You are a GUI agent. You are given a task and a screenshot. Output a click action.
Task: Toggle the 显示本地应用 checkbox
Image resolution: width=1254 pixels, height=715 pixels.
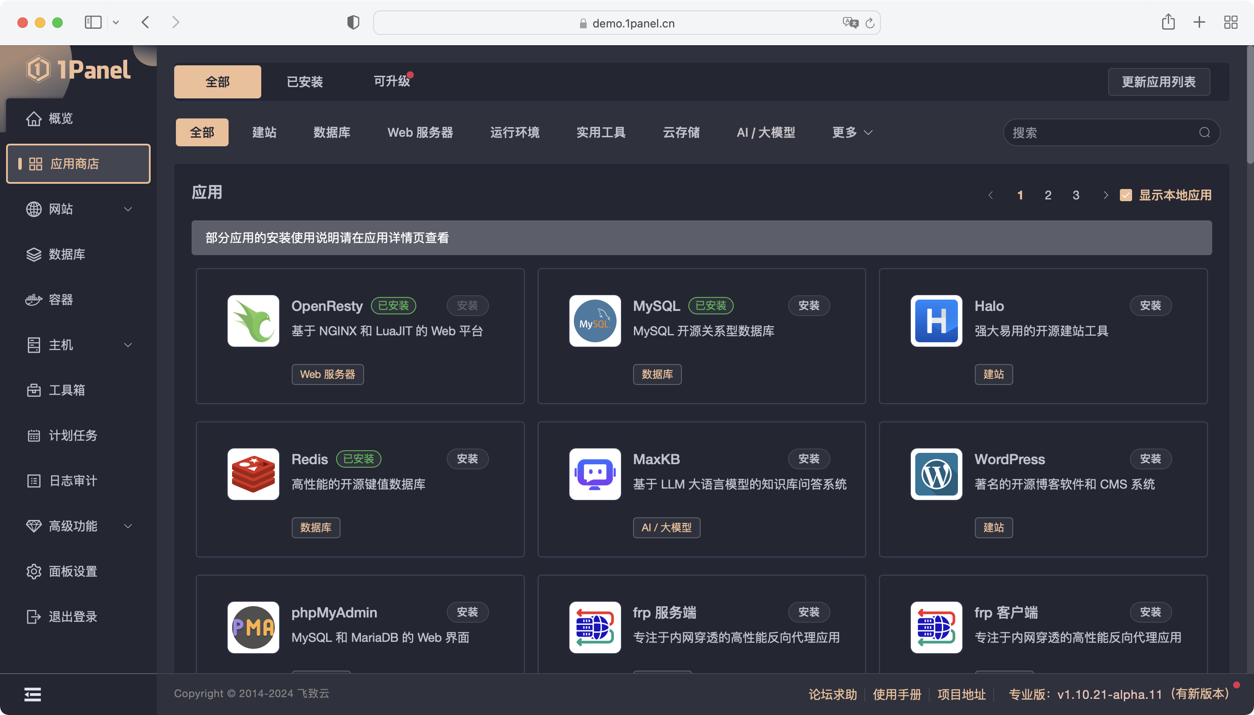1126,195
